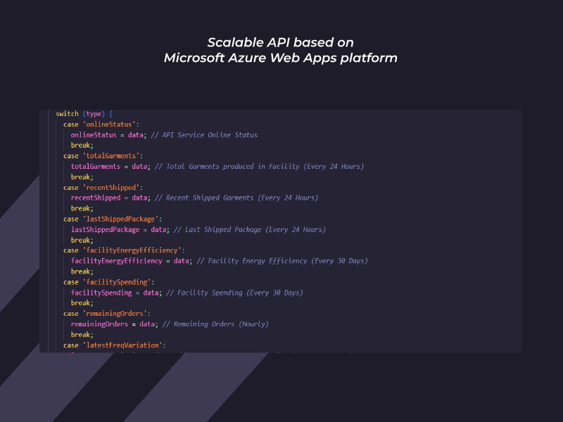Select the case 'recentShipped': line
563x422 pixels.
click(103, 187)
